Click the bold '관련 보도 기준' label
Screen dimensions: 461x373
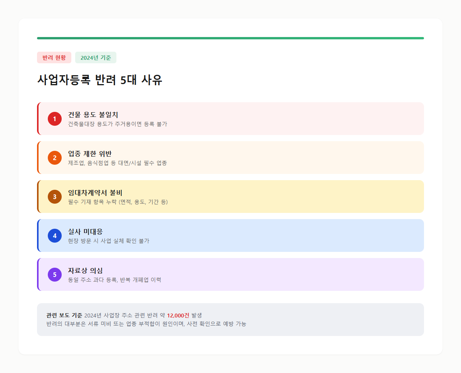click(x=64, y=316)
